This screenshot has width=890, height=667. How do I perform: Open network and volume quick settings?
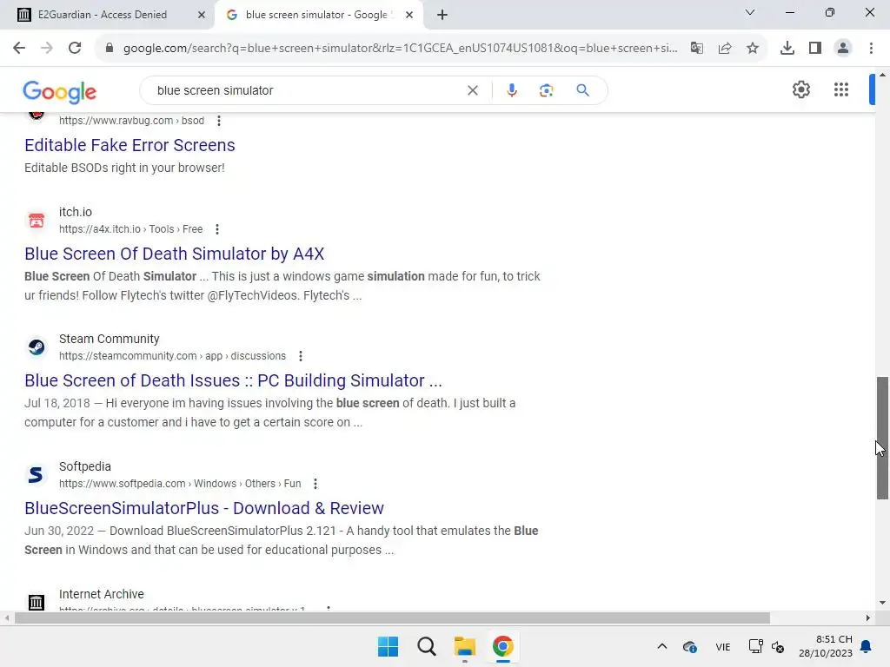coord(767,646)
